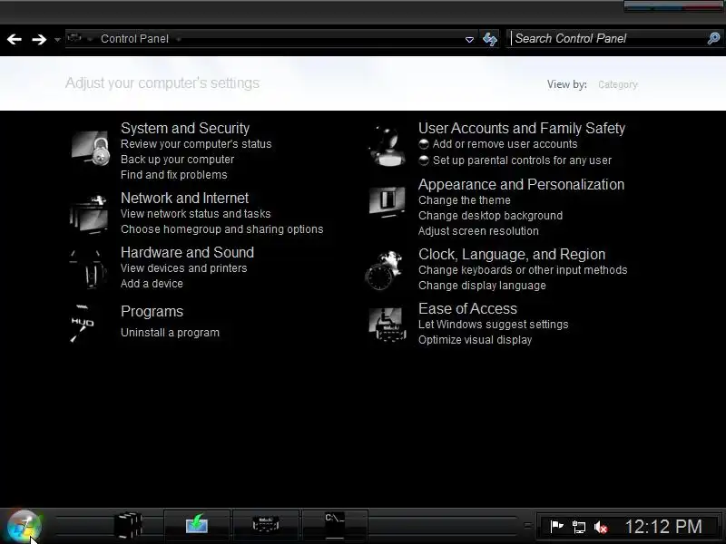Open the Action Center flag icon
The image size is (726, 544).
click(556, 527)
